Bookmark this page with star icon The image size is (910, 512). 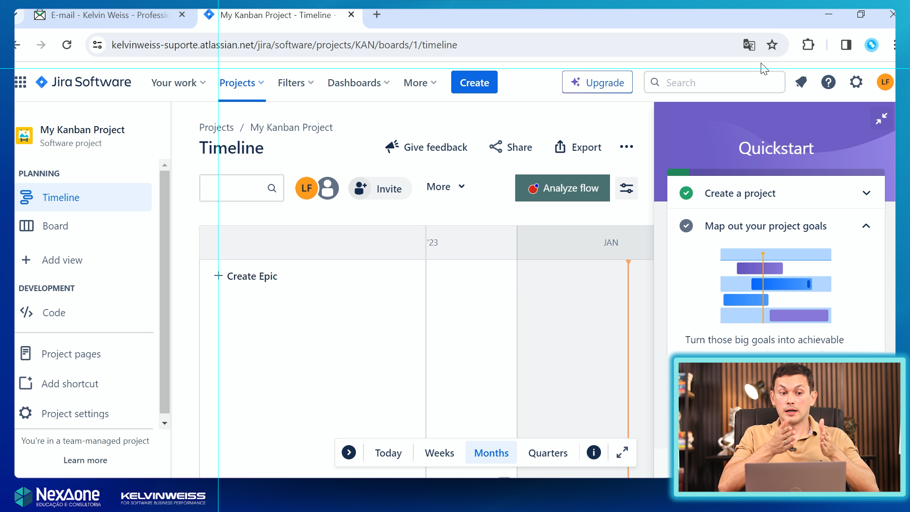click(x=772, y=45)
